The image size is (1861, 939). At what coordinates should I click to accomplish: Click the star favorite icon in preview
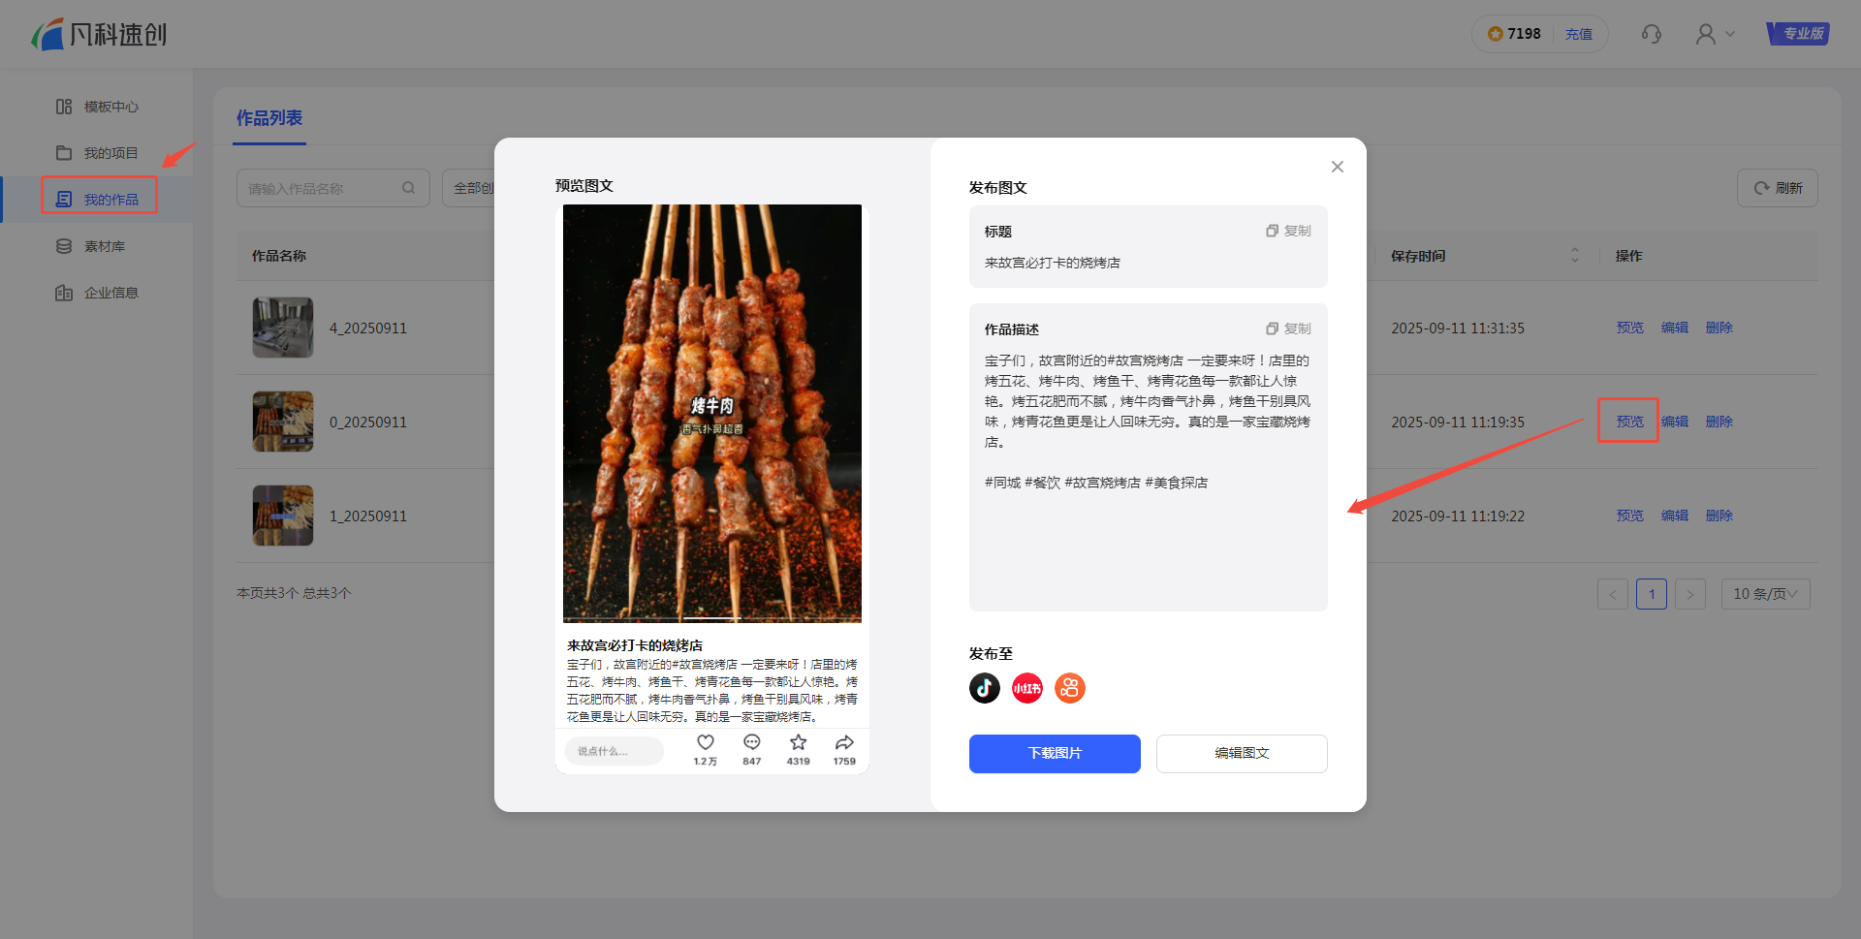[799, 742]
